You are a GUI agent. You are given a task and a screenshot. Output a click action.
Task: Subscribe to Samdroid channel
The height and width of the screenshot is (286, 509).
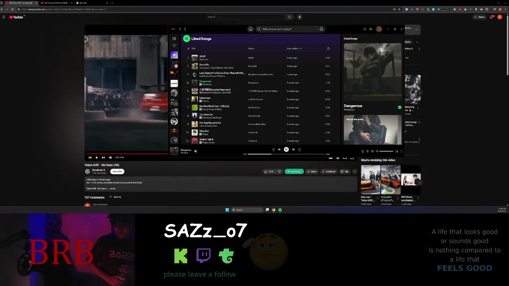pyautogui.click(x=117, y=171)
